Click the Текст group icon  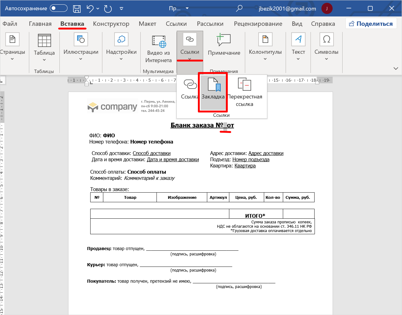298,39
